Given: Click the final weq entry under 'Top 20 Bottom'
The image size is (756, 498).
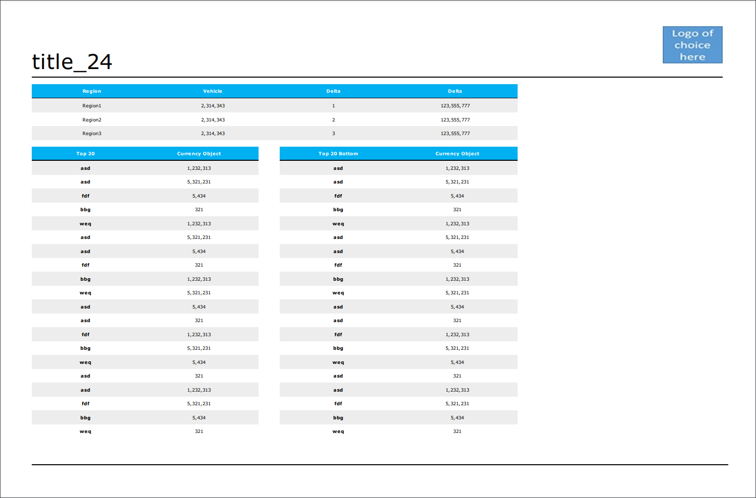Looking at the screenshot, I should [x=338, y=431].
